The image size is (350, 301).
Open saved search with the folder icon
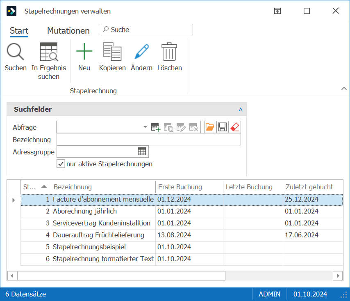pos(210,127)
